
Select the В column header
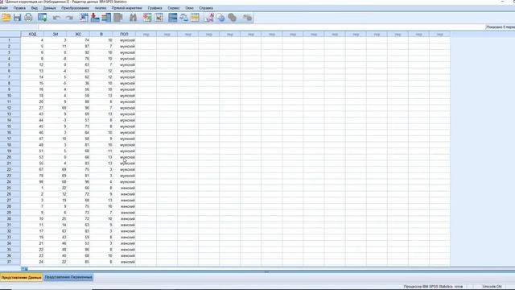(x=101, y=34)
